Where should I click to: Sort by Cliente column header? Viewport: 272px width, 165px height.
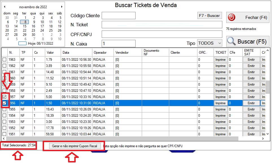click(183, 52)
